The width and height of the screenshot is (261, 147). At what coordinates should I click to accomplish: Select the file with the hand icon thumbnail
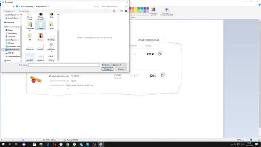(51, 47)
